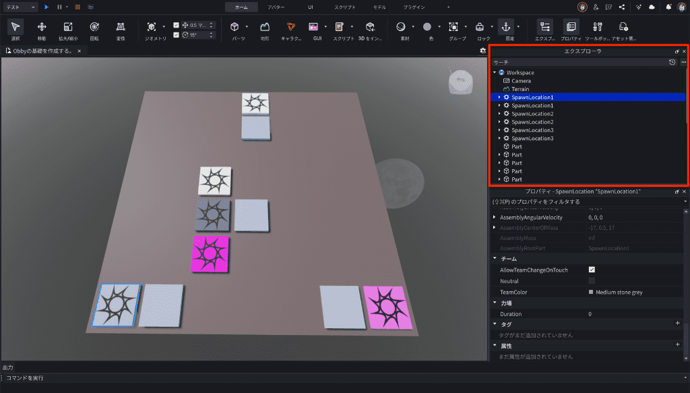Expand the AssemblyAngularVelocity property
The image size is (690, 393).
coord(495,217)
